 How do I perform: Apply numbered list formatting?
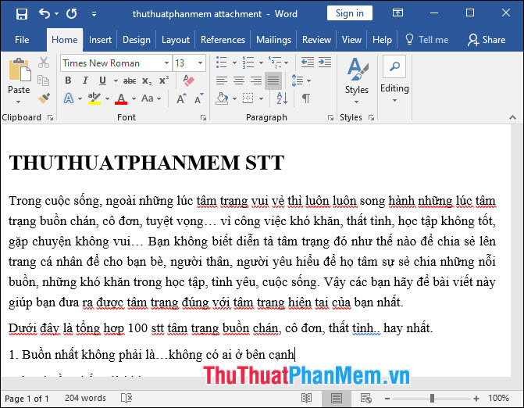pos(248,63)
